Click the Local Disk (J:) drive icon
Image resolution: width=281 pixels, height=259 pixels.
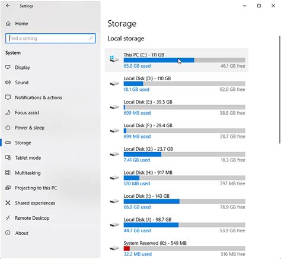pyautogui.click(x=114, y=225)
